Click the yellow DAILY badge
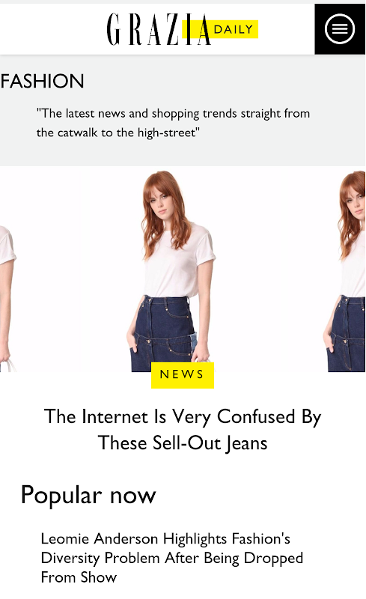This screenshot has width=366, height=599. point(220,29)
